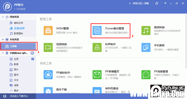Screen dimensions: 187x99
Task: Open the 固件下载 box icon
Action: pyautogui.click(x=48, y=90)
